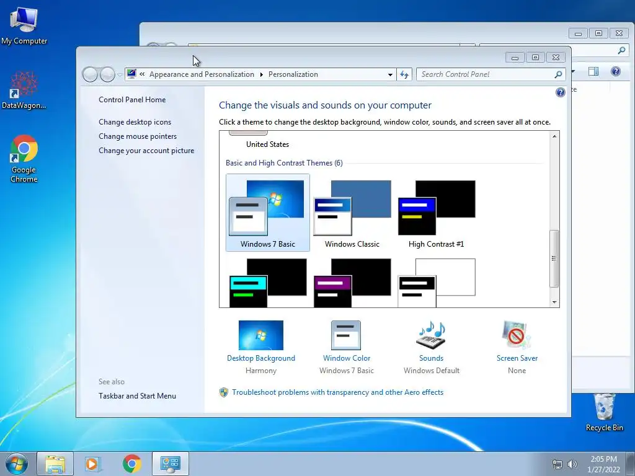Select Control Panel taskbar button
This screenshot has height=476, width=635.
click(170, 464)
